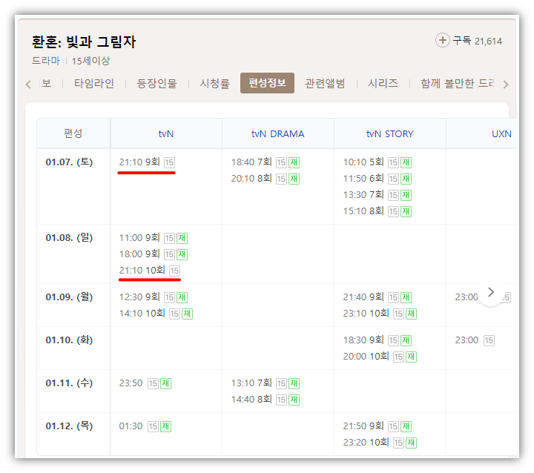Click the 21:50 9회 entry on 01.12
The image size is (534, 473).
click(378, 426)
